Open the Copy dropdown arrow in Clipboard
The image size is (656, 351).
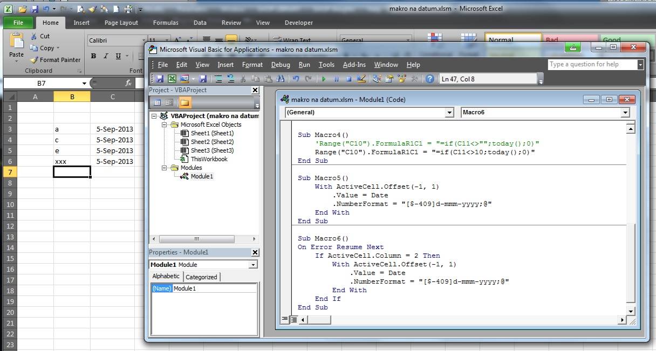[x=58, y=48]
